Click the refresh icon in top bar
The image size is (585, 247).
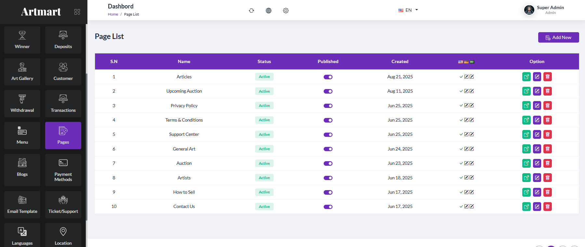tap(251, 10)
